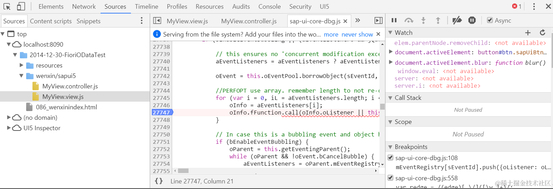Open the Timeline panel

tap(147, 7)
